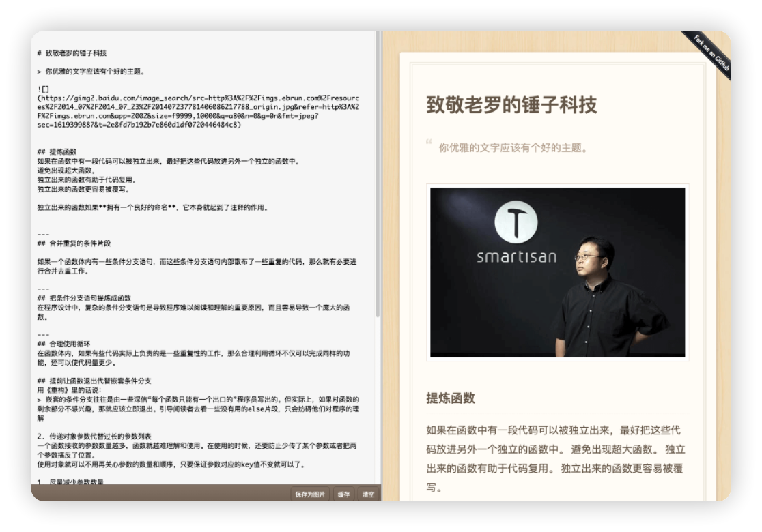The width and height of the screenshot is (762, 532).
Task: Click editor heading ## 合并重复的条件片段
Action: click(74, 243)
